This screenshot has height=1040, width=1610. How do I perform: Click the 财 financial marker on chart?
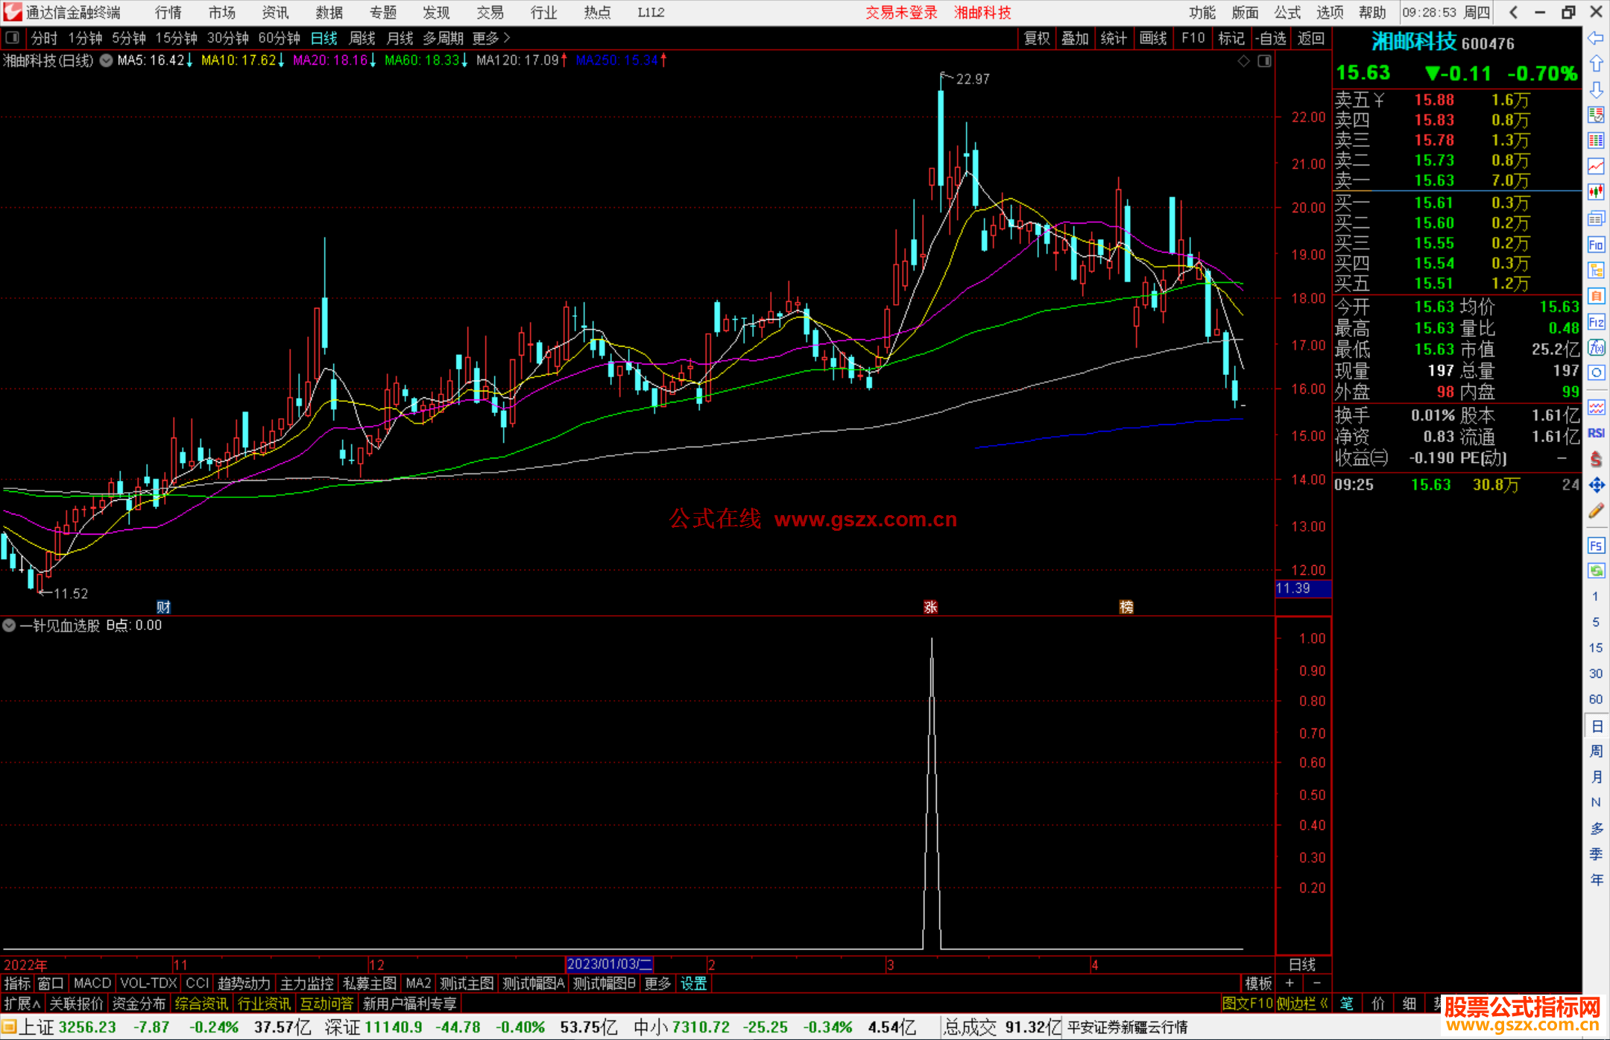tap(163, 607)
